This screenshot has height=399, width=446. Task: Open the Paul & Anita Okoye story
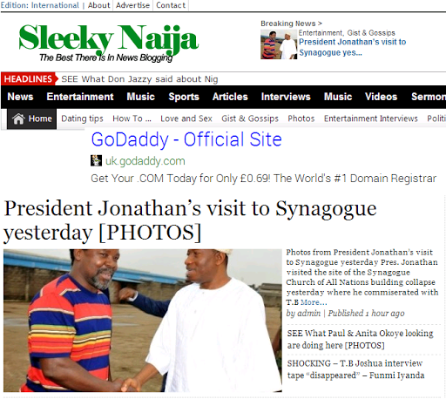(360, 339)
